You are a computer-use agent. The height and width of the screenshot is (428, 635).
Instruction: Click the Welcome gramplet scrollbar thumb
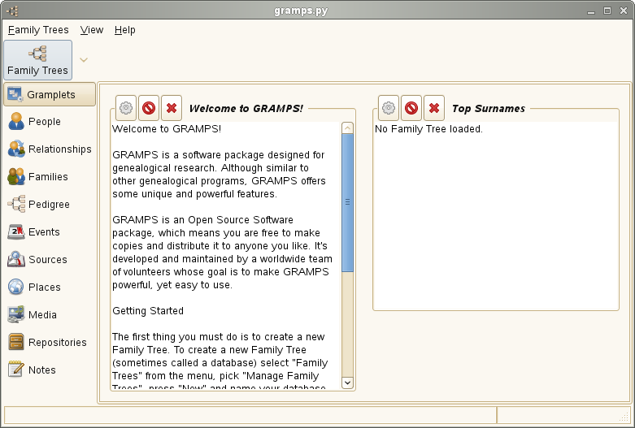tap(347, 203)
